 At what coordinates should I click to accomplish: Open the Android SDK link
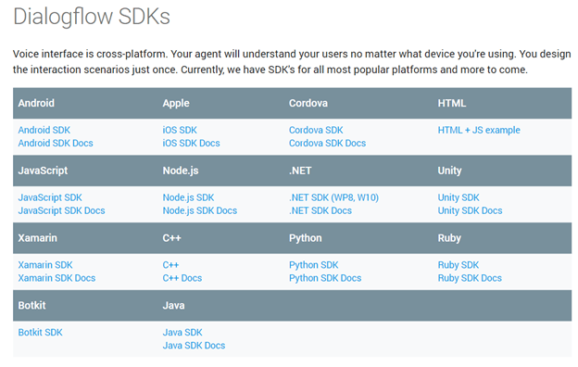point(44,130)
